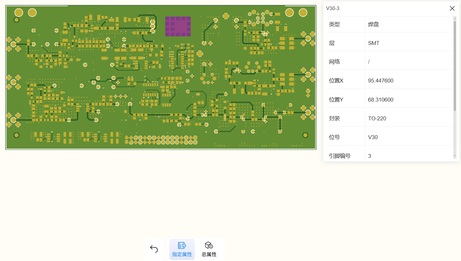The image size is (461, 261).
Task: Click the purple highlighted component on PCB
Action: point(178,27)
